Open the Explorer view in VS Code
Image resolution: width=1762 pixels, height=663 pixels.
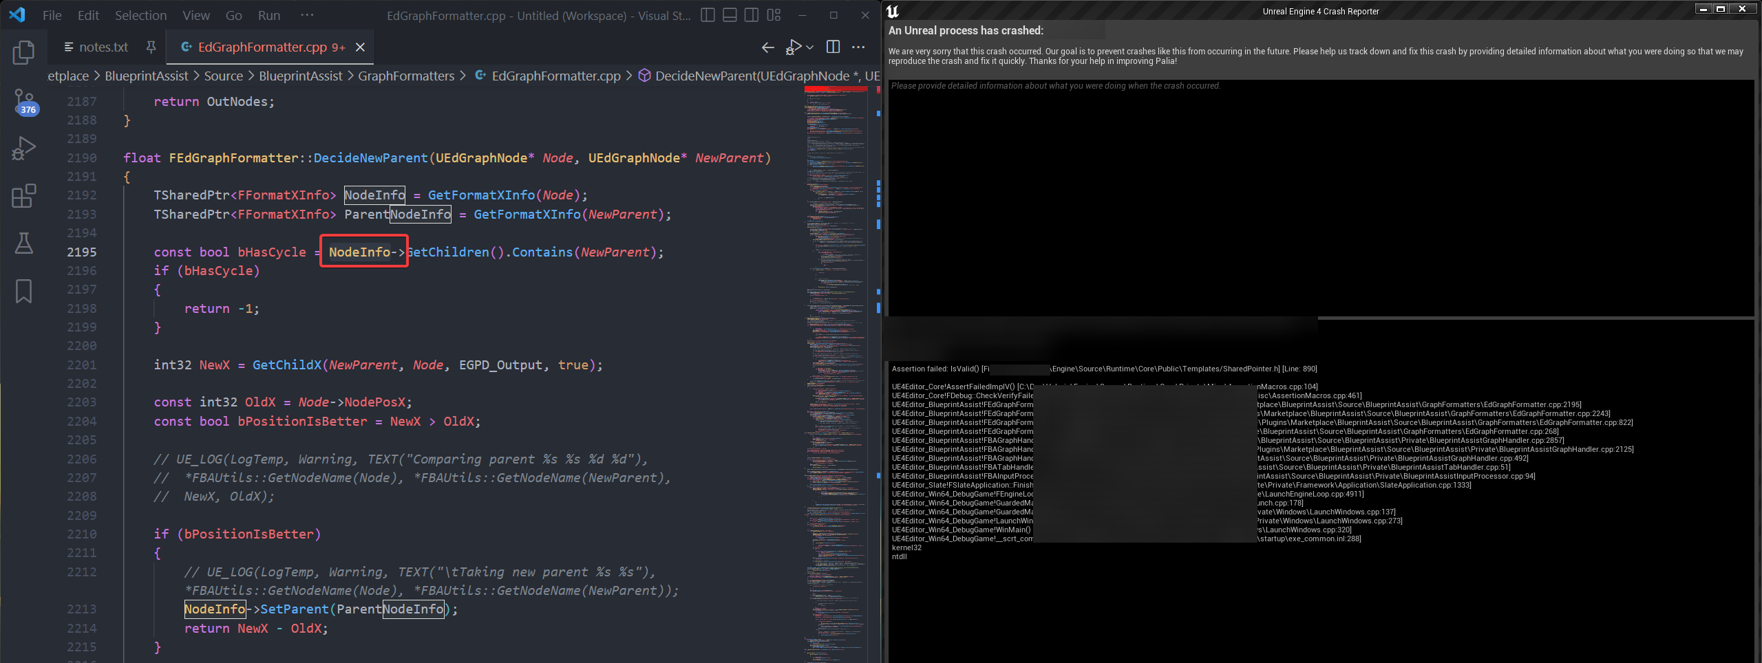click(x=23, y=52)
